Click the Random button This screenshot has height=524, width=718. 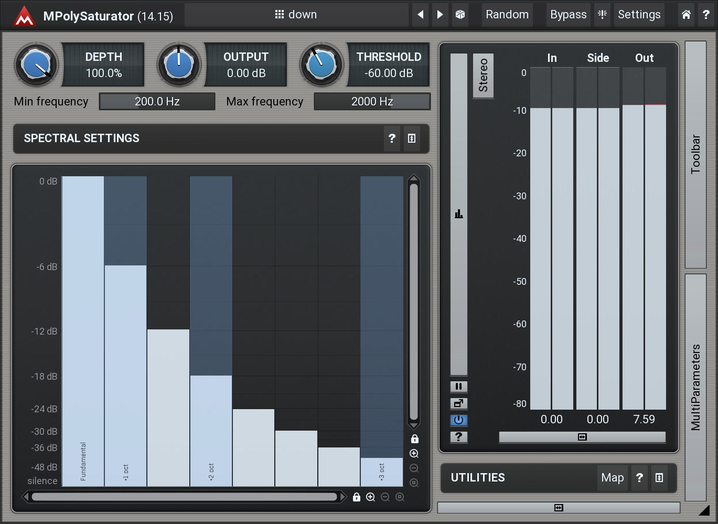coord(507,15)
